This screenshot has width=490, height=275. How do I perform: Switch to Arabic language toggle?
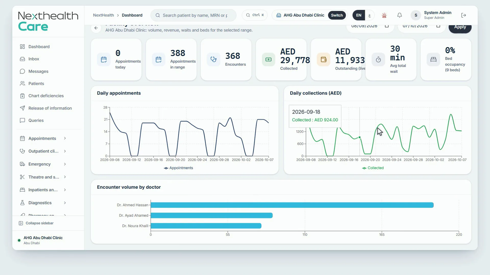click(369, 15)
